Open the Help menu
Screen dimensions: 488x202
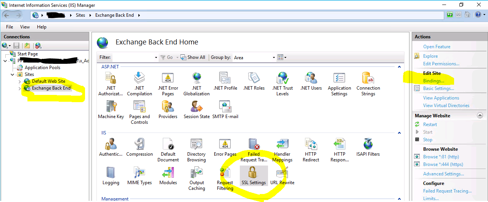(42, 27)
